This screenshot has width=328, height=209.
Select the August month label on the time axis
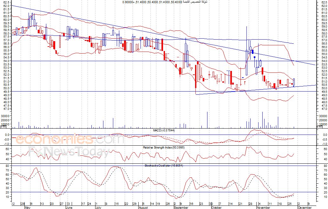pyautogui.click(x=143, y=207)
